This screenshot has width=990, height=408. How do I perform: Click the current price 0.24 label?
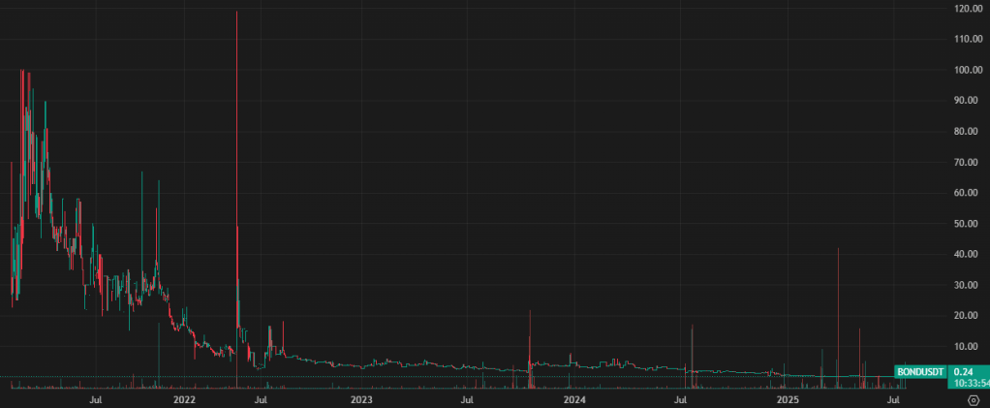(964, 371)
